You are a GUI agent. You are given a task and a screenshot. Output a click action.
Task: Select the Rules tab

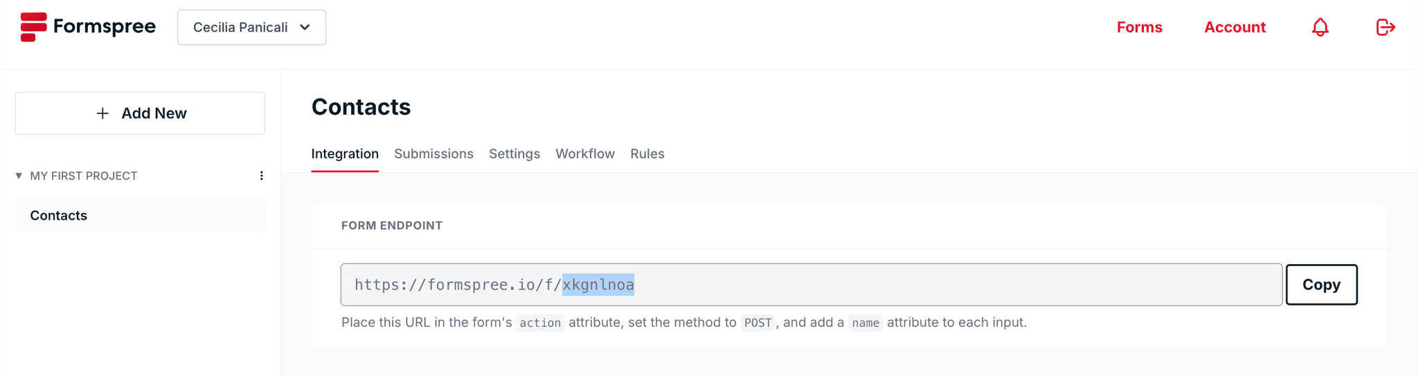coord(647,153)
